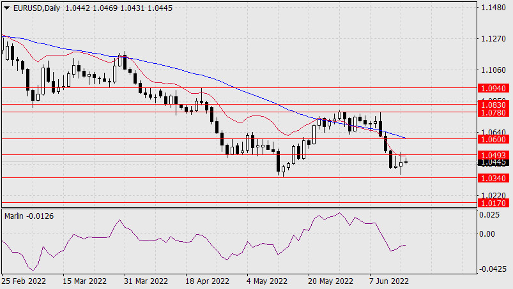Click the 31 Mar 2022 date label

coord(146,281)
